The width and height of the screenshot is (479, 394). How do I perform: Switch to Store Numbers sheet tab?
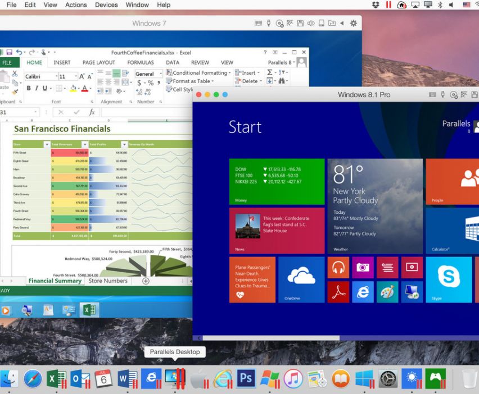click(108, 281)
